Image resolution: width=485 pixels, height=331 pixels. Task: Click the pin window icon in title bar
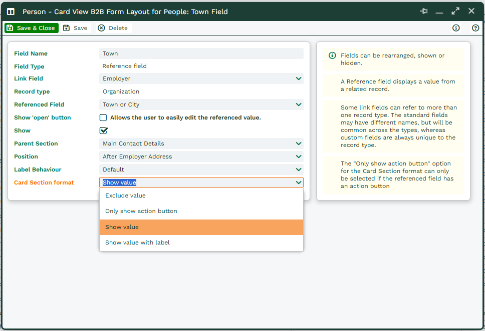click(424, 11)
